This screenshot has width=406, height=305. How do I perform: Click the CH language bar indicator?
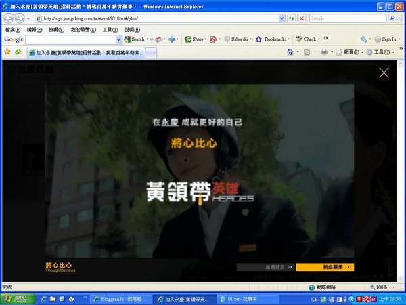315,300
